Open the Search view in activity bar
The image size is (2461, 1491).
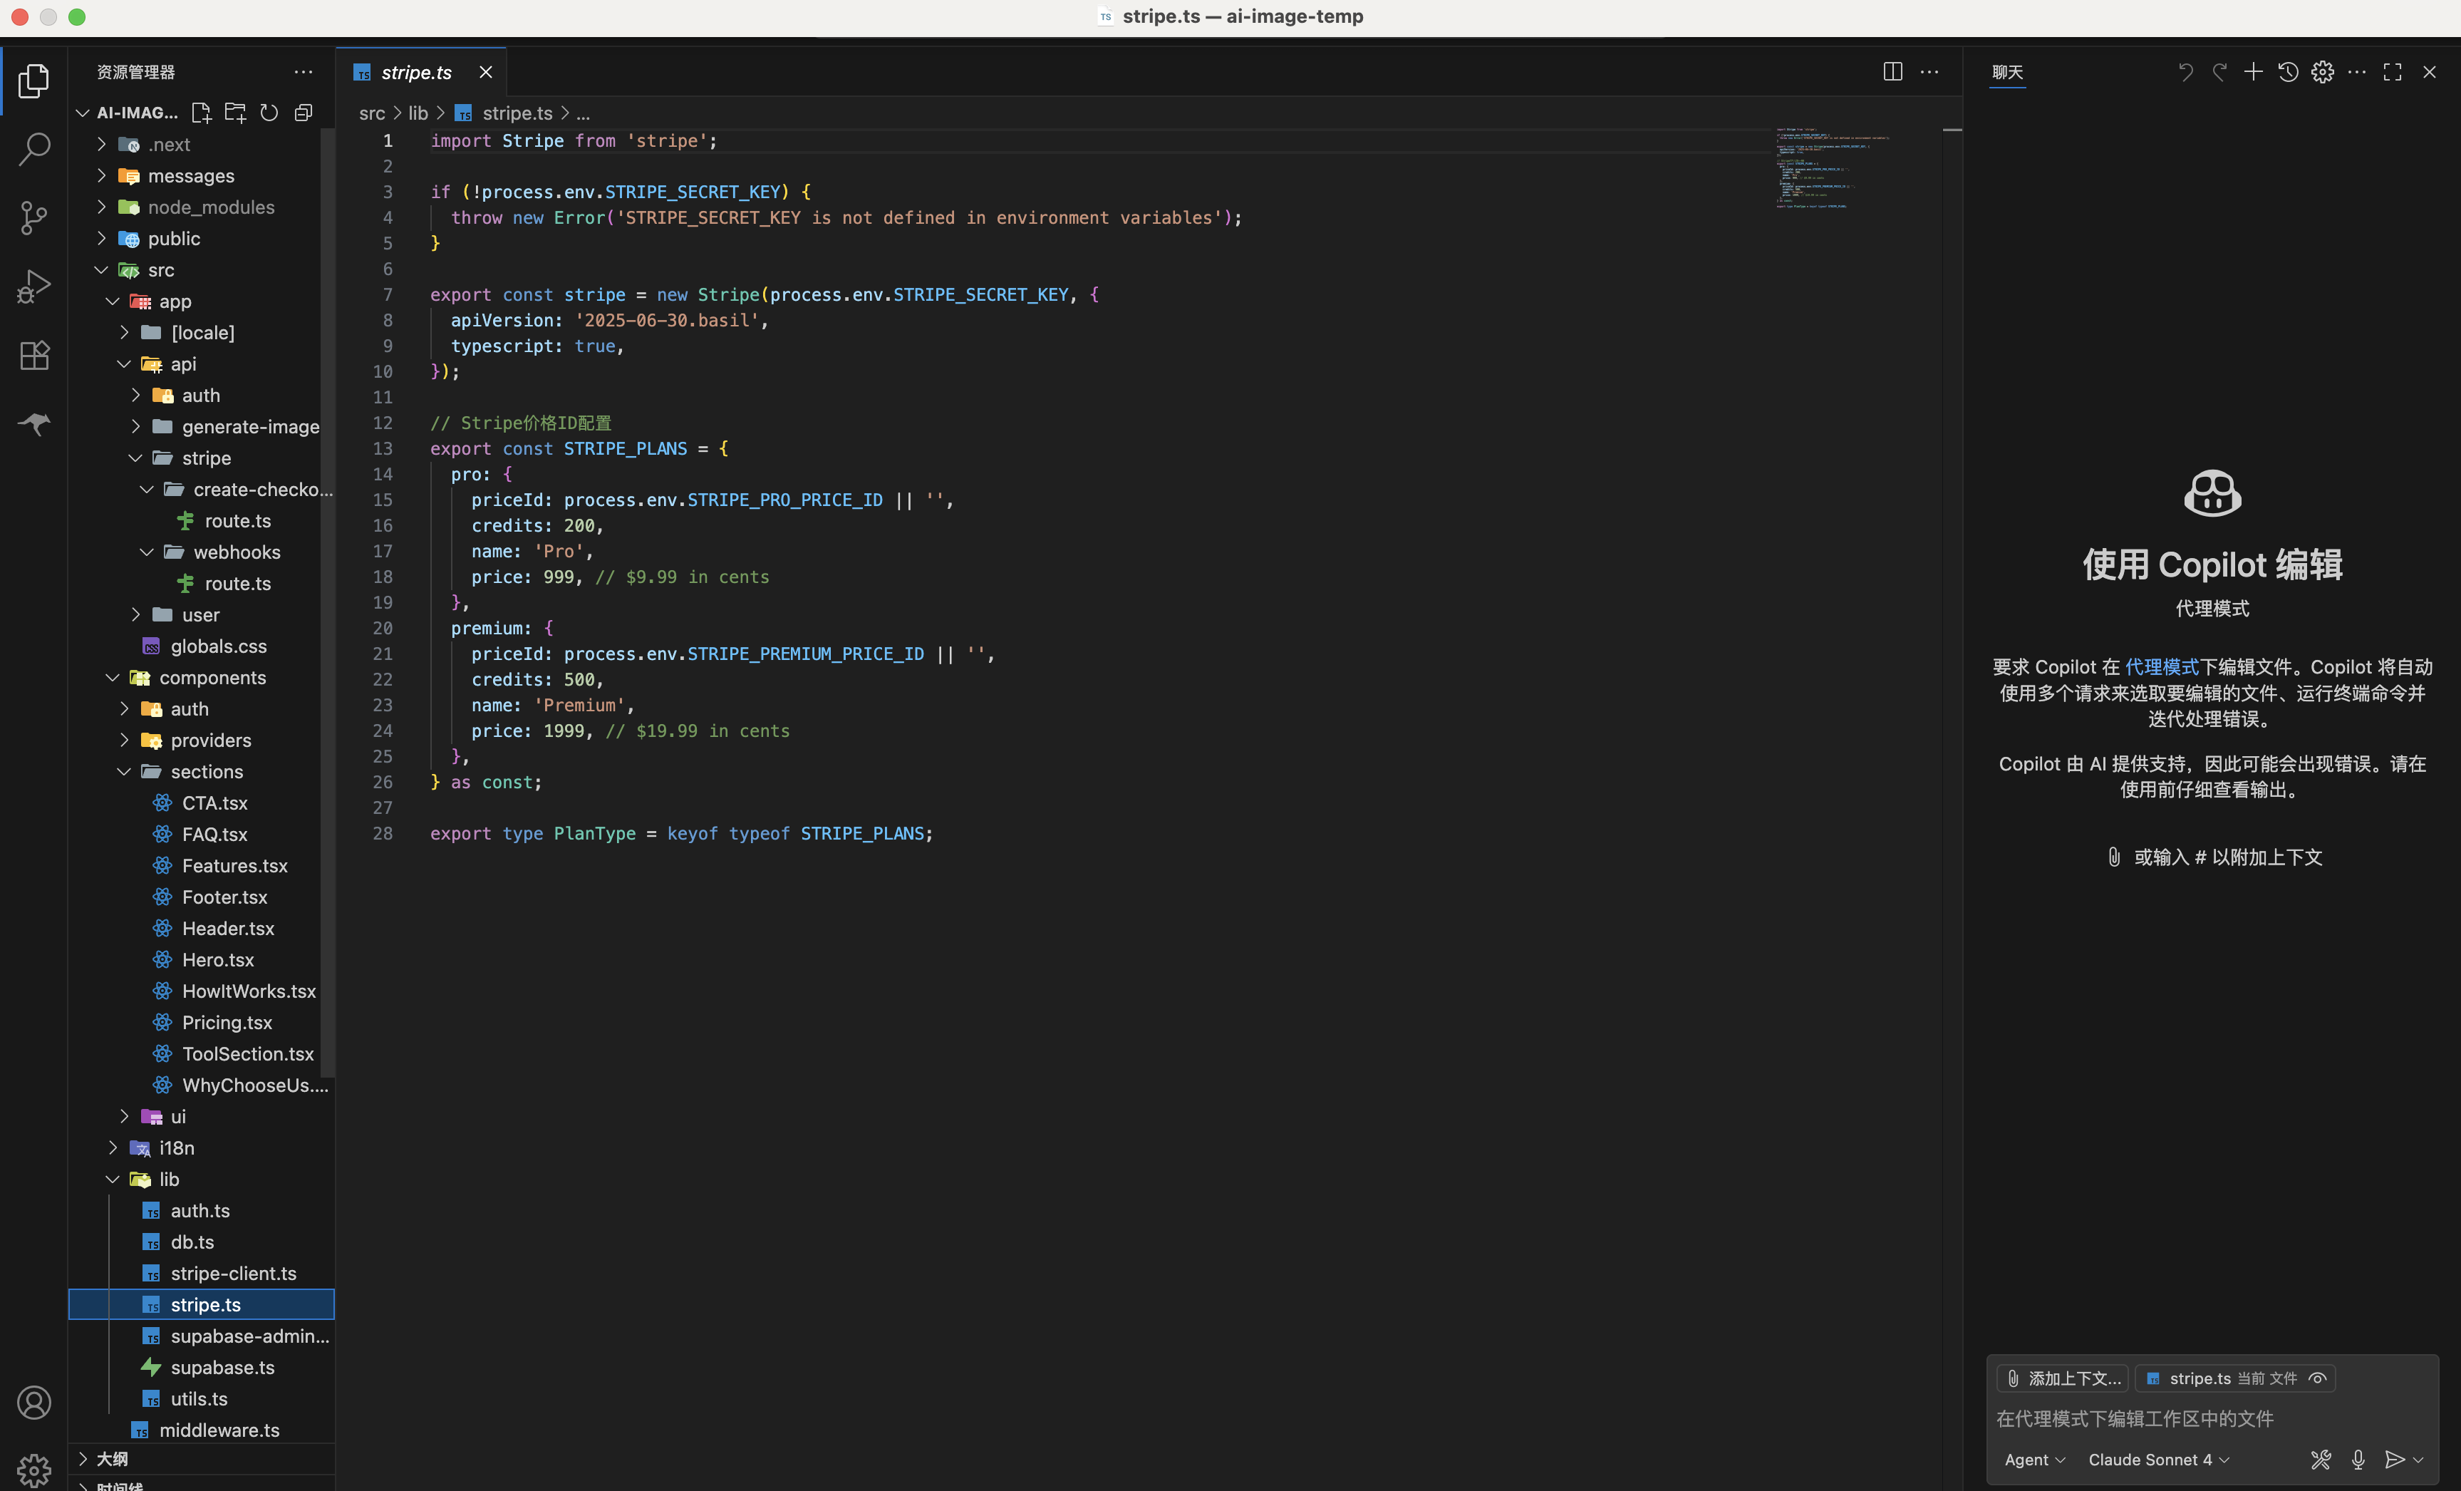click(34, 150)
